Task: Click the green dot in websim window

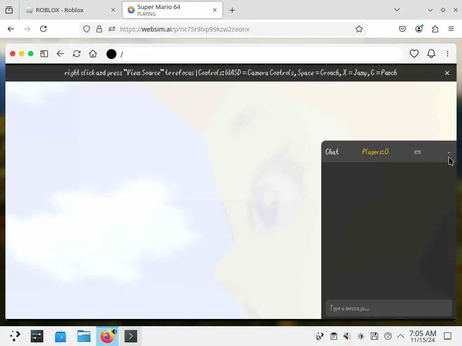Action: pos(31,54)
